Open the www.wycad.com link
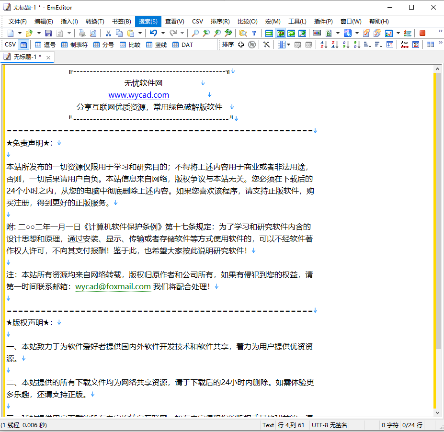The image size is (444, 432). [x=138, y=95]
